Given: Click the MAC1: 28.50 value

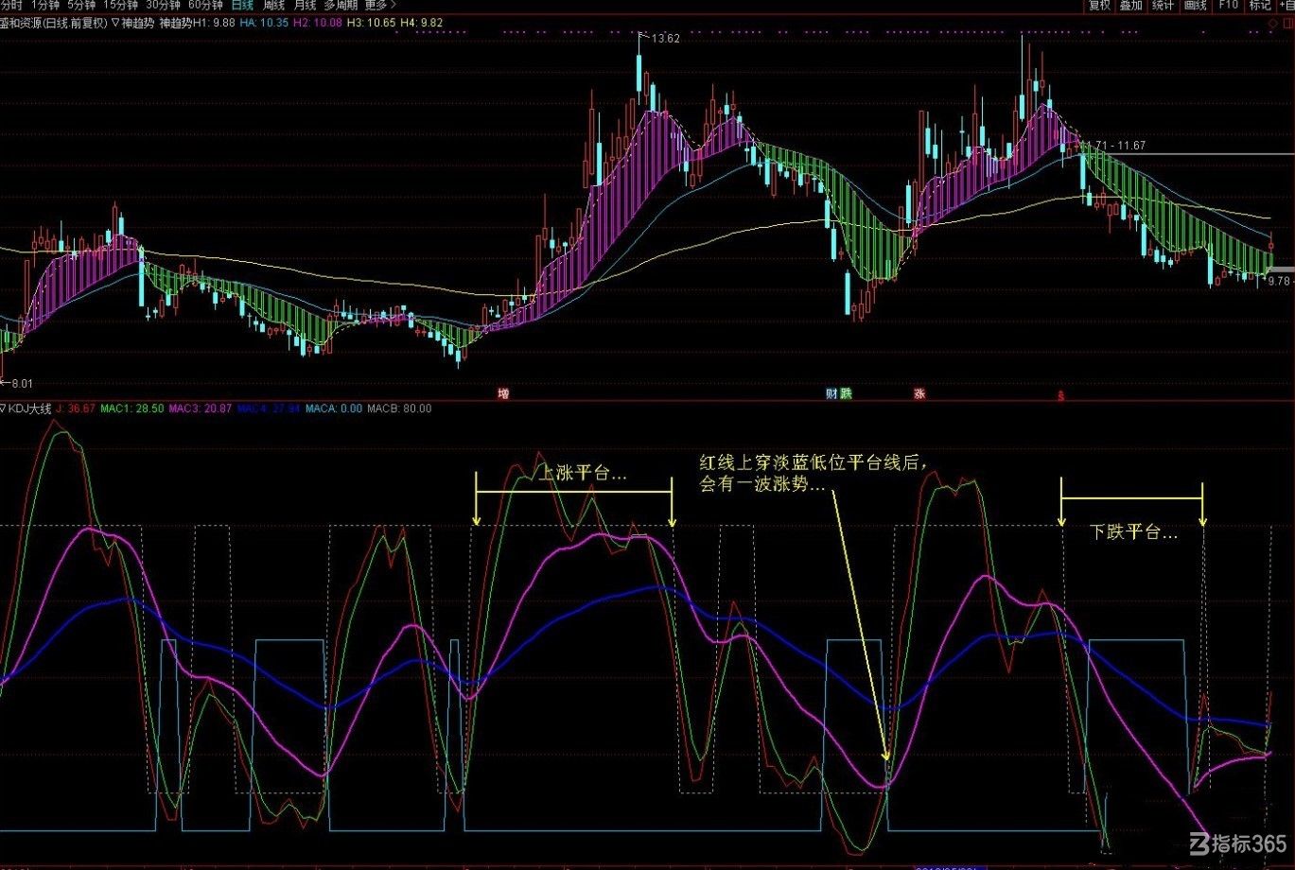Looking at the screenshot, I should (x=132, y=409).
